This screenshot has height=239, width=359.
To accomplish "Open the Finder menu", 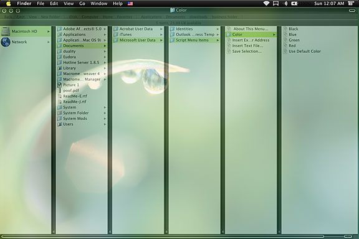I will [x=24, y=4].
